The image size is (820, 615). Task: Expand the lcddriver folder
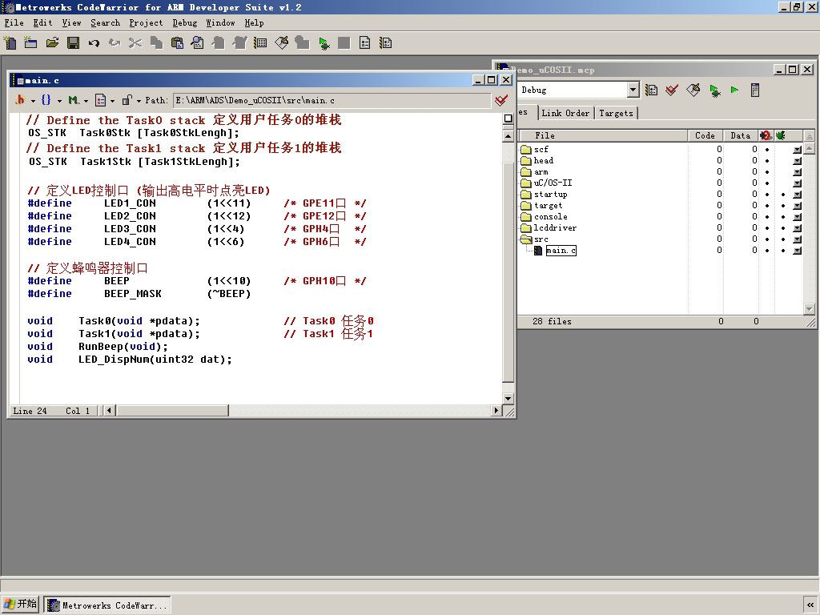pos(525,228)
